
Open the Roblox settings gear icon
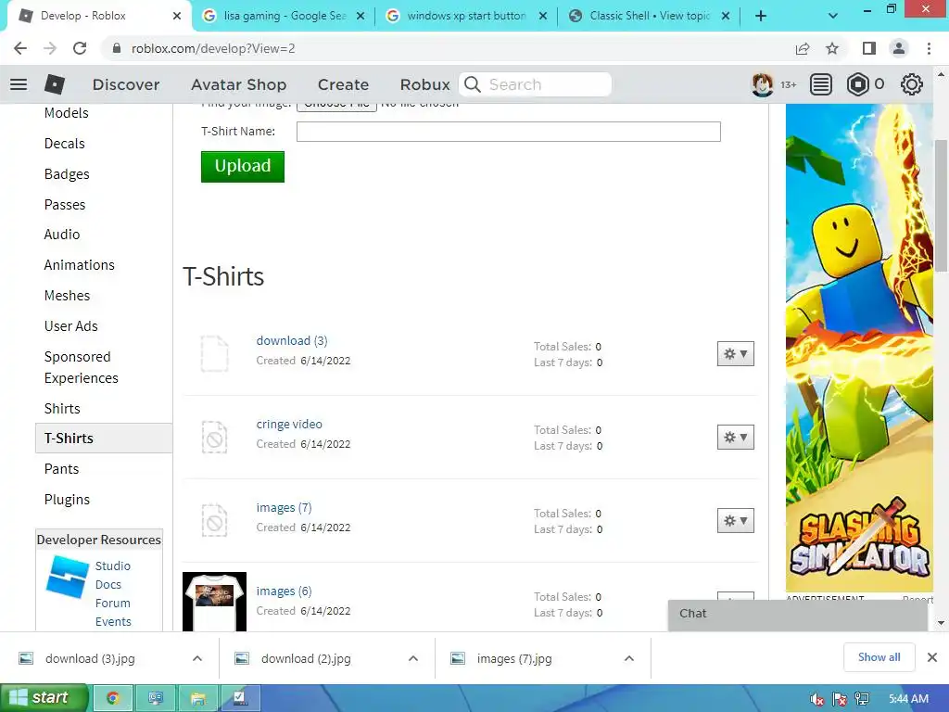click(912, 84)
